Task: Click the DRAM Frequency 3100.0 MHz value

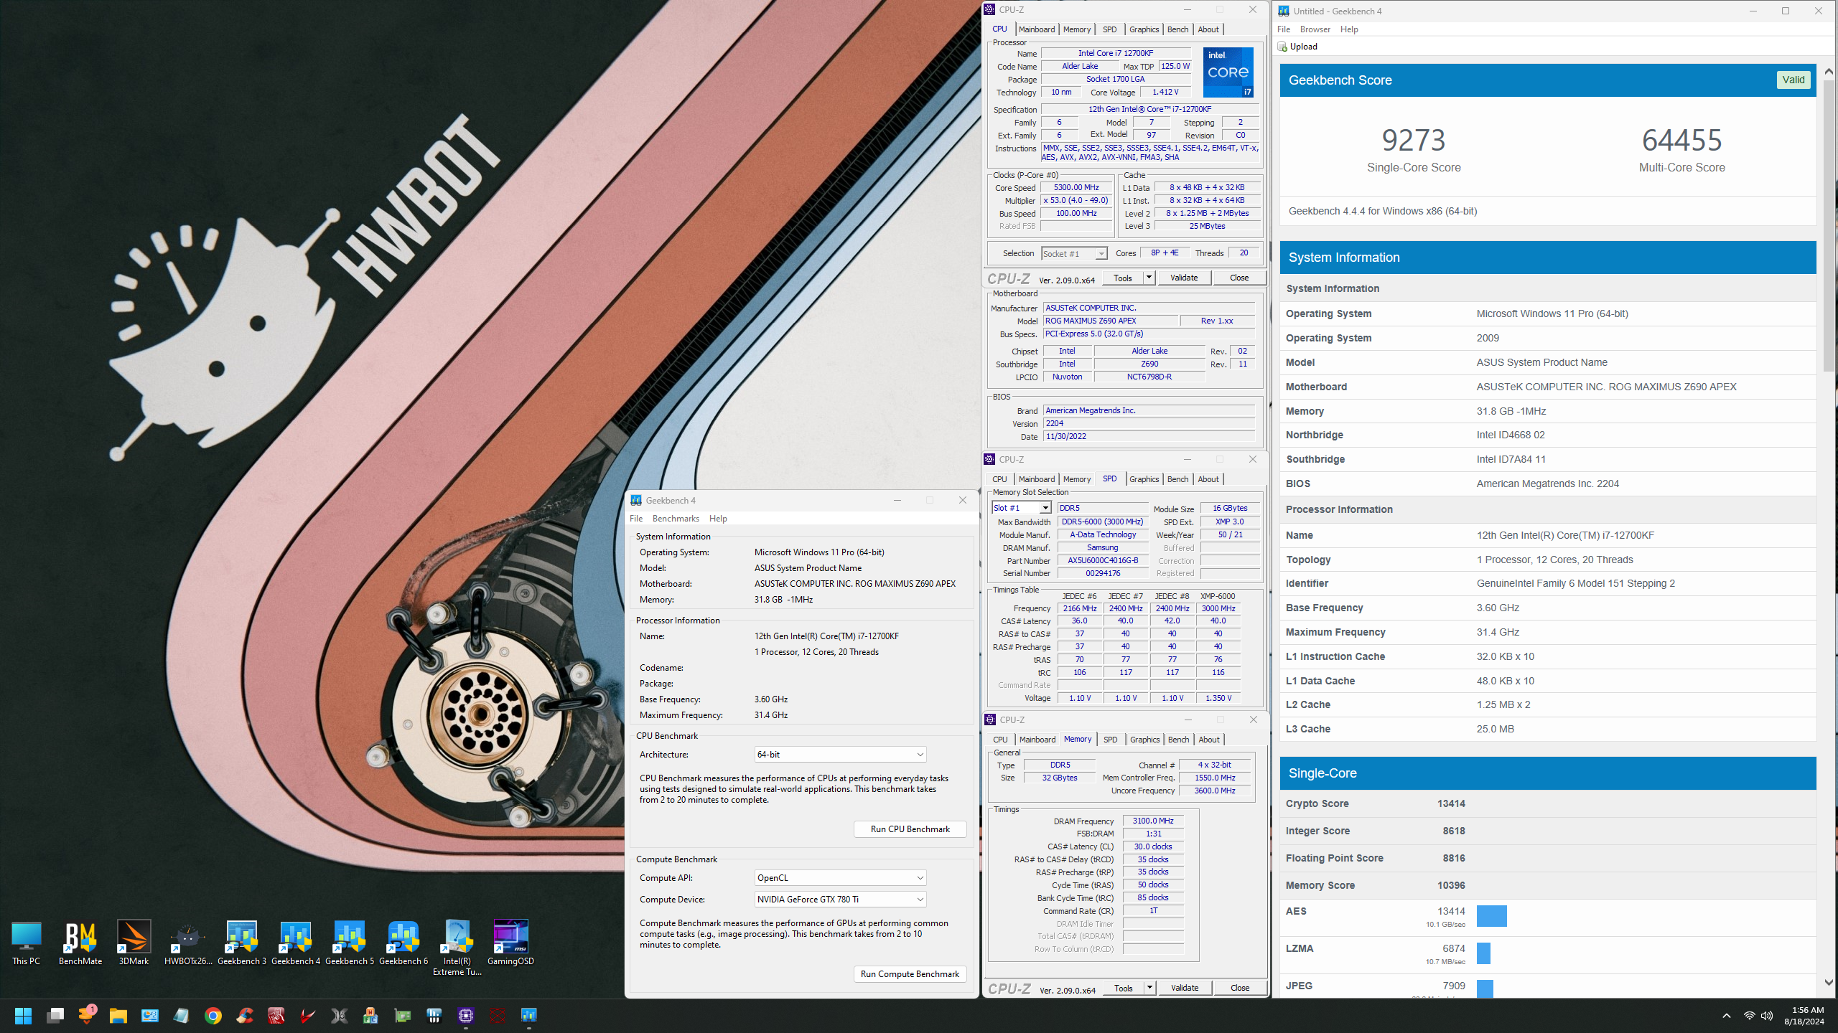Action: [1153, 821]
